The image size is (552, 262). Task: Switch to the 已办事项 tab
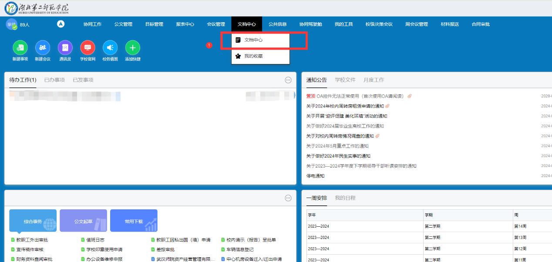click(x=54, y=80)
